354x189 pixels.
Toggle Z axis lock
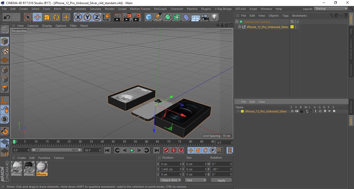click(97, 17)
